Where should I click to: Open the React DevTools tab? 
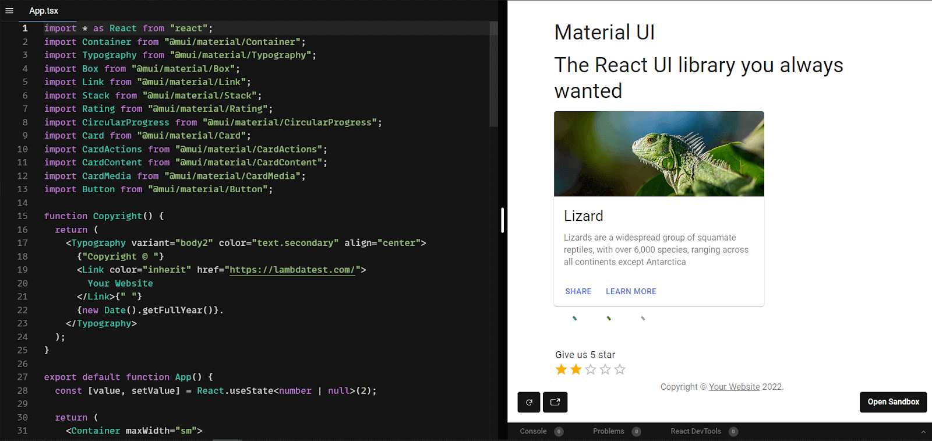click(696, 432)
